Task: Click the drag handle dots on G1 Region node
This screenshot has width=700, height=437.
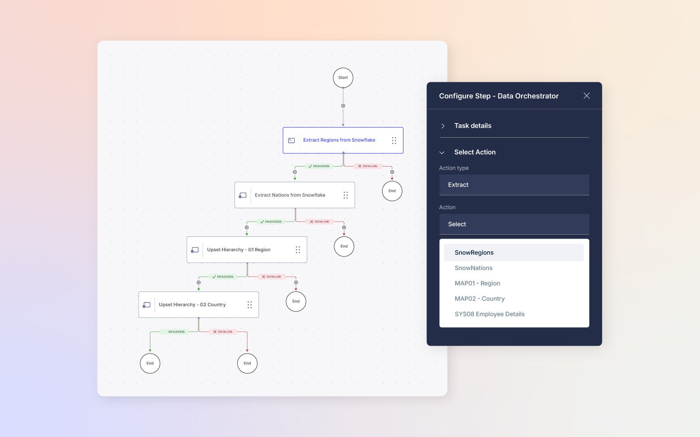Action: click(x=298, y=250)
